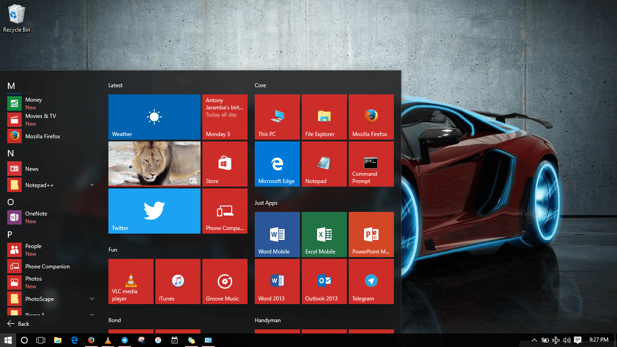Open the Telegram tile
Image resolution: width=617 pixels, height=347 pixels.
pyautogui.click(x=371, y=281)
